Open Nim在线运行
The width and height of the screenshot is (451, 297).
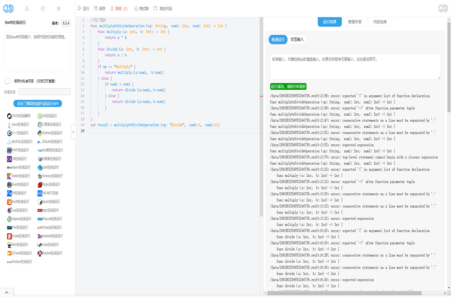point(18,245)
